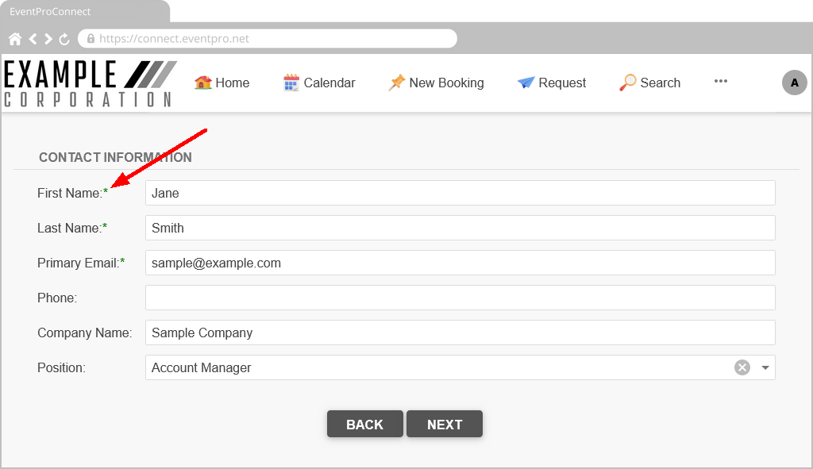Open the user avatar A menu
813x469 pixels.
click(x=794, y=83)
